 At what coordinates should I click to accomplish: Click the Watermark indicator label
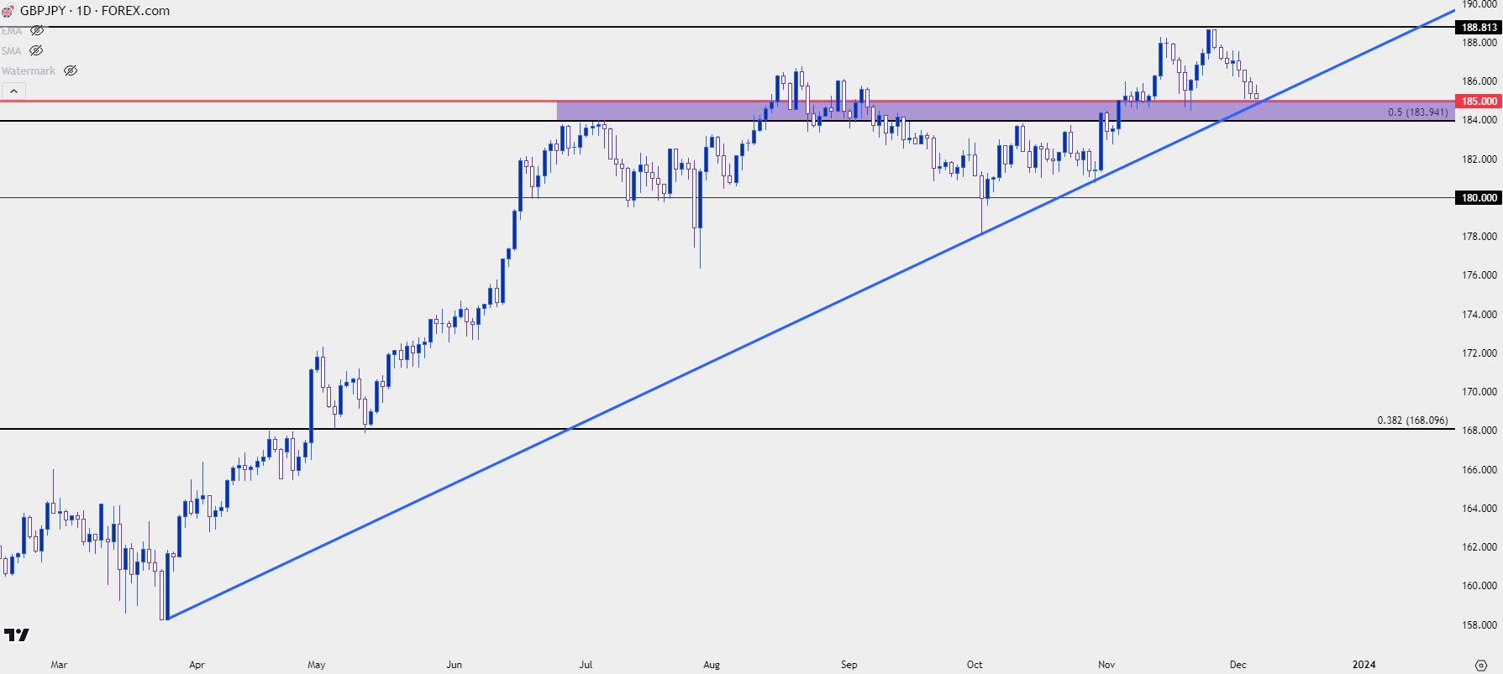(29, 71)
